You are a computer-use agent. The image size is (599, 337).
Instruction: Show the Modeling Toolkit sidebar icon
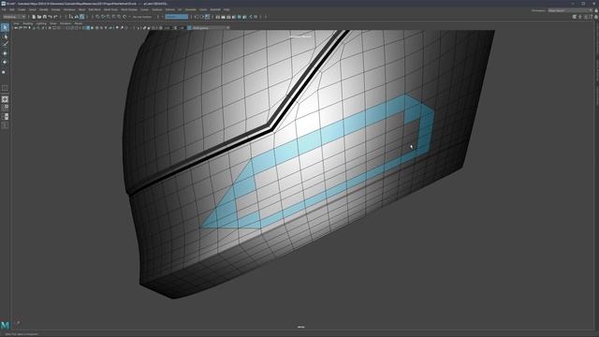(x=574, y=17)
